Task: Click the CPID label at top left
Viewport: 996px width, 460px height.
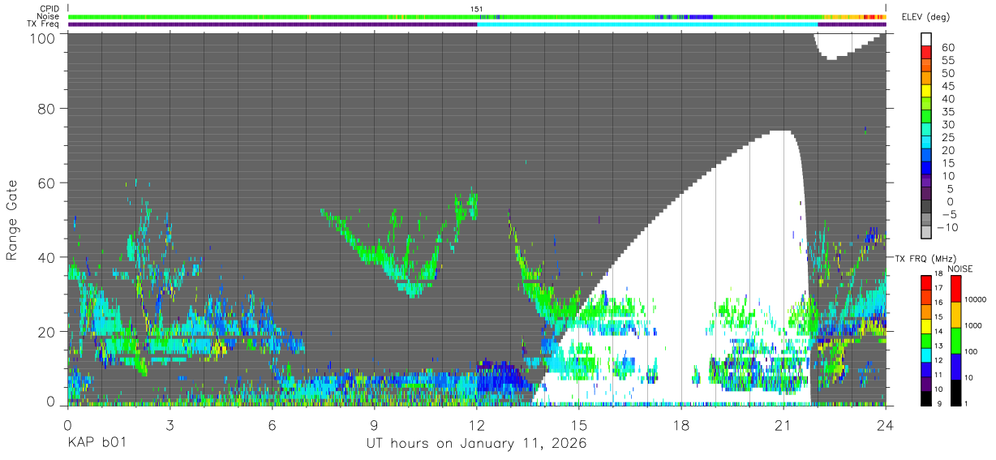Action: pos(49,9)
